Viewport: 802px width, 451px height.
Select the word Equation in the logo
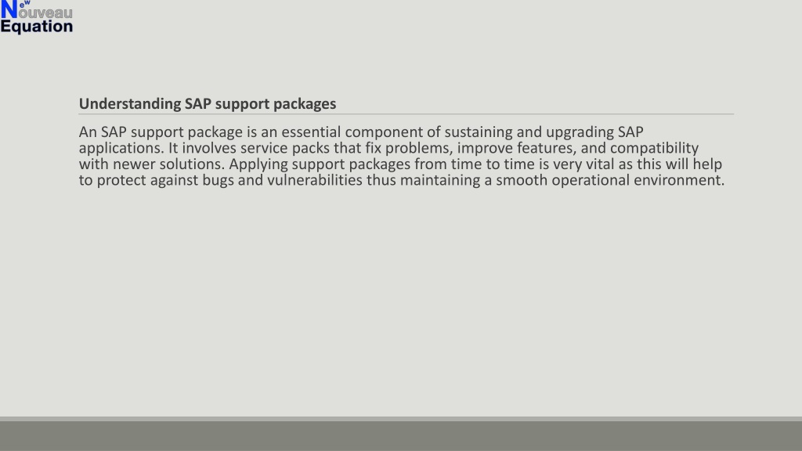coord(36,27)
